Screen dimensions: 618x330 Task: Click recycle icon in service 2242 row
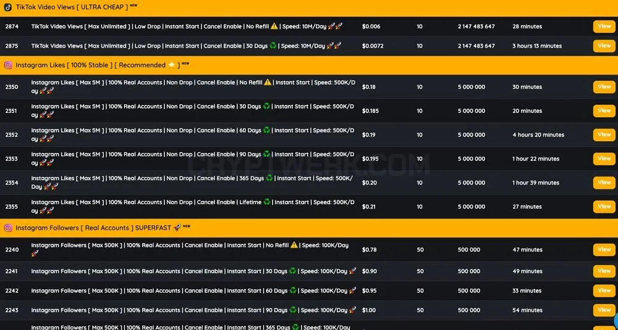pos(293,291)
